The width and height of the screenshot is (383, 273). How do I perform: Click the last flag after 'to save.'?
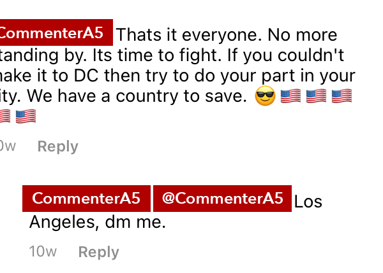click(x=342, y=96)
